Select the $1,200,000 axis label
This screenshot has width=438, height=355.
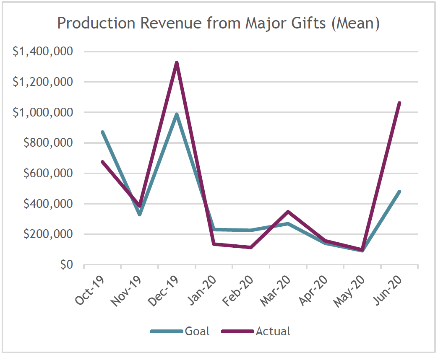(43, 82)
